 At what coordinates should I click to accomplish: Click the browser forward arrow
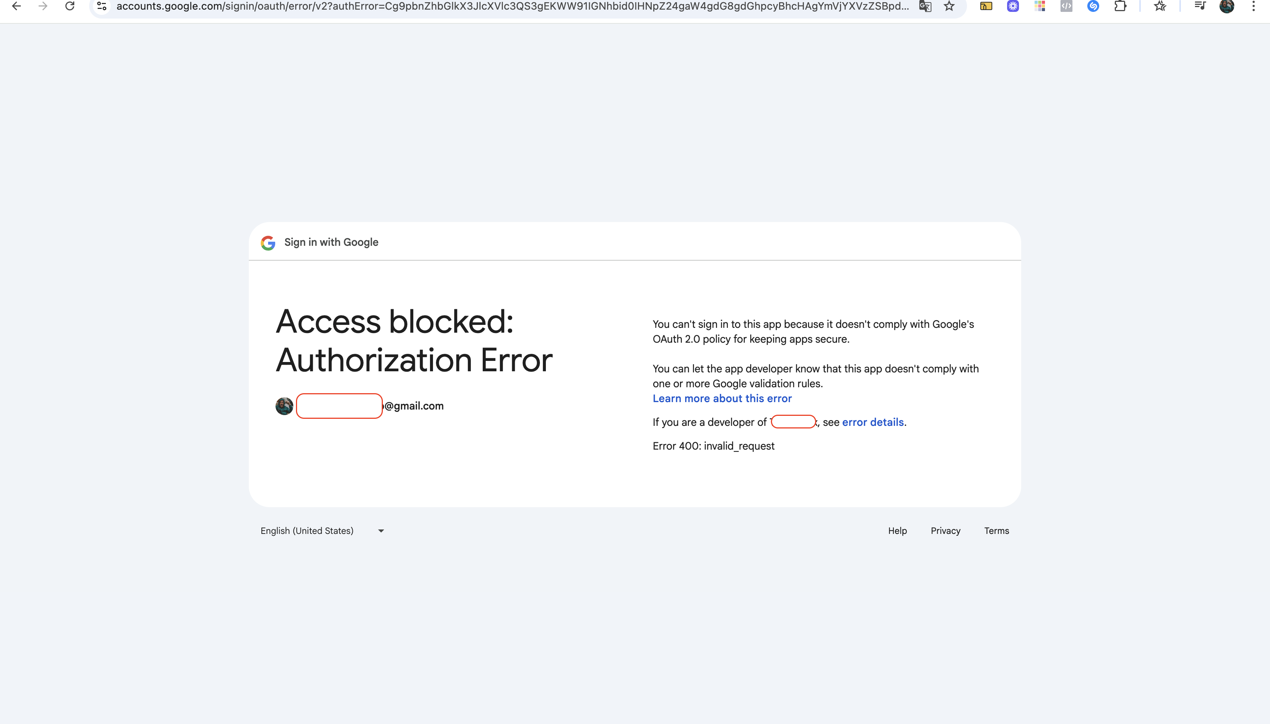pos(43,6)
